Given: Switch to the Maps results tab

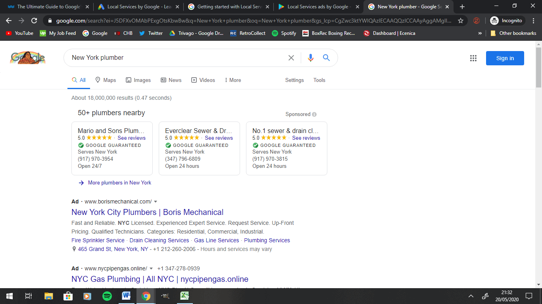Looking at the screenshot, I should click(106, 80).
